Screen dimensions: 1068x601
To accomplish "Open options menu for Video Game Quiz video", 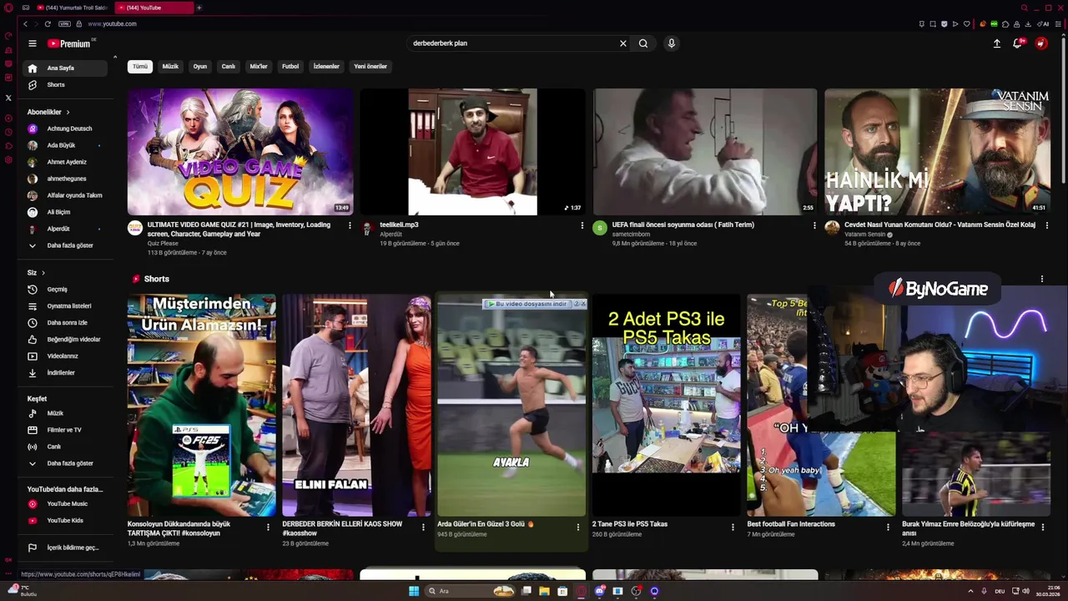I will [x=350, y=225].
